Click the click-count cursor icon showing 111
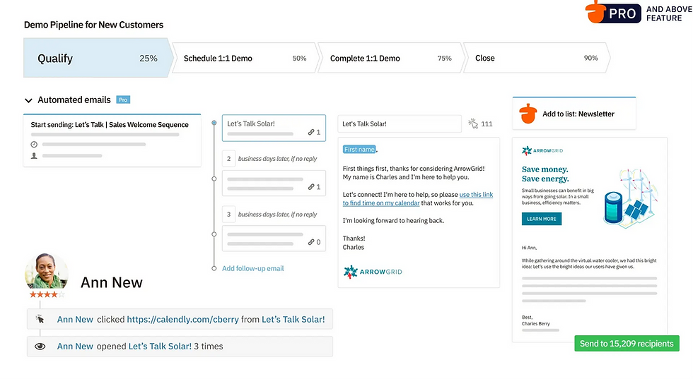The width and height of the screenshot is (693, 379). pyautogui.click(x=473, y=124)
